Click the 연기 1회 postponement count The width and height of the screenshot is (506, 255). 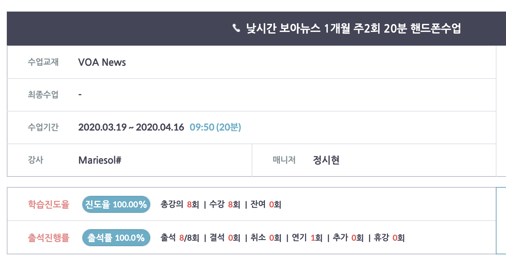coord(307,238)
